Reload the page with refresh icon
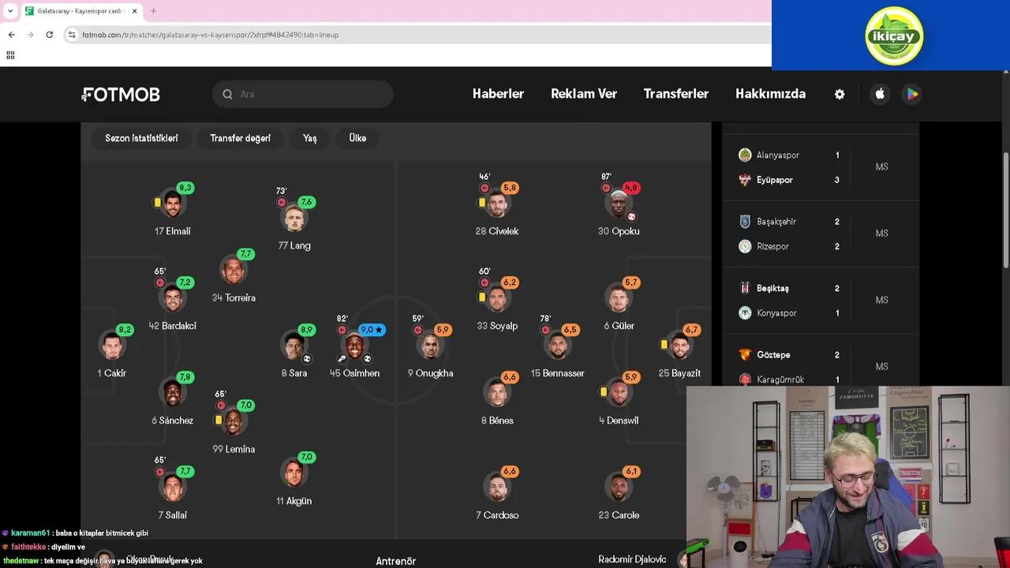The width and height of the screenshot is (1010, 568). point(49,35)
